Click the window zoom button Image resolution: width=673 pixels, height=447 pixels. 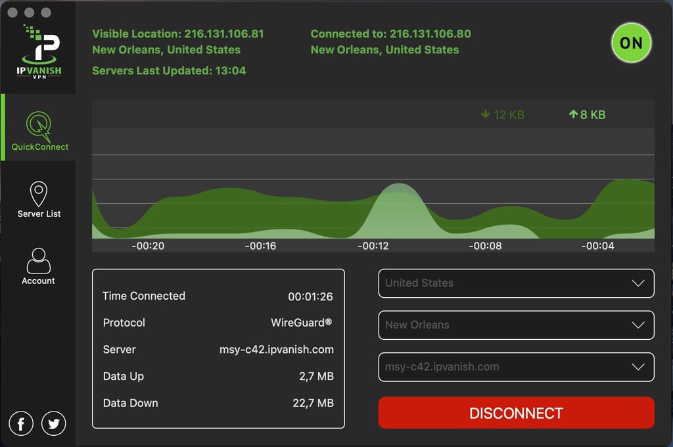46,12
